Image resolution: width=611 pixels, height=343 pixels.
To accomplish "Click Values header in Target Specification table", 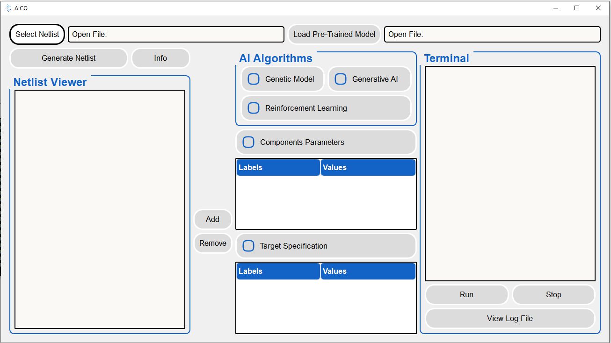I will coord(368,272).
